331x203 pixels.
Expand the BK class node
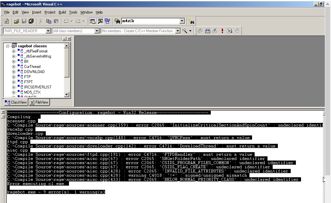pyautogui.click(x=14, y=61)
